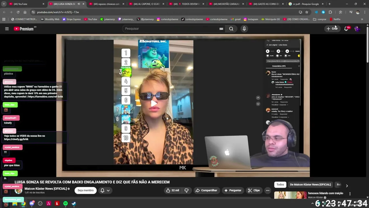Click Seja membro join button
This screenshot has height=208, width=369.
tap(86, 190)
